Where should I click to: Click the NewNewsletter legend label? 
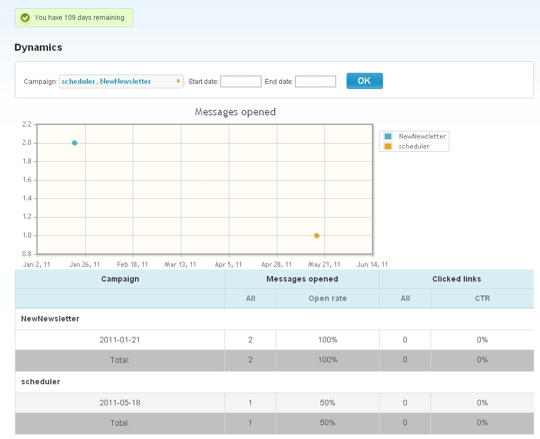pos(422,136)
